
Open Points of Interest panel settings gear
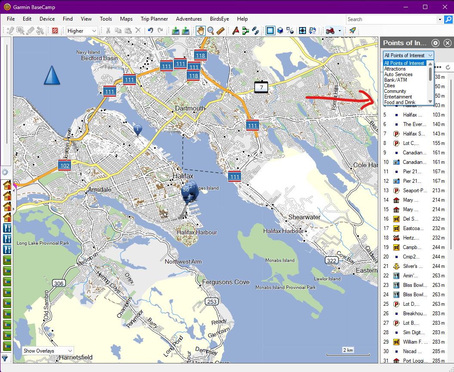pos(435,43)
